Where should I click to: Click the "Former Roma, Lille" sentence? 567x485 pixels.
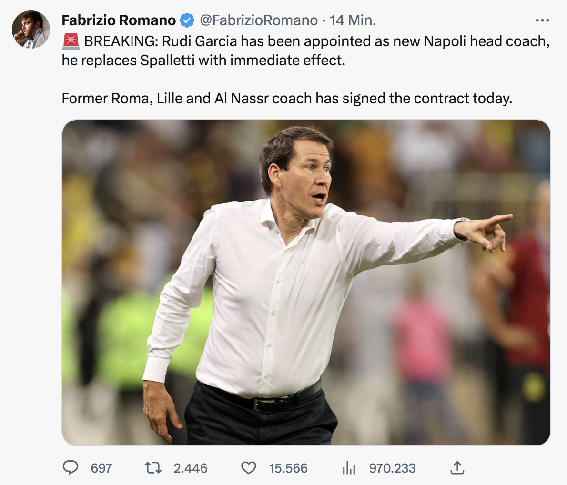[287, 99]
